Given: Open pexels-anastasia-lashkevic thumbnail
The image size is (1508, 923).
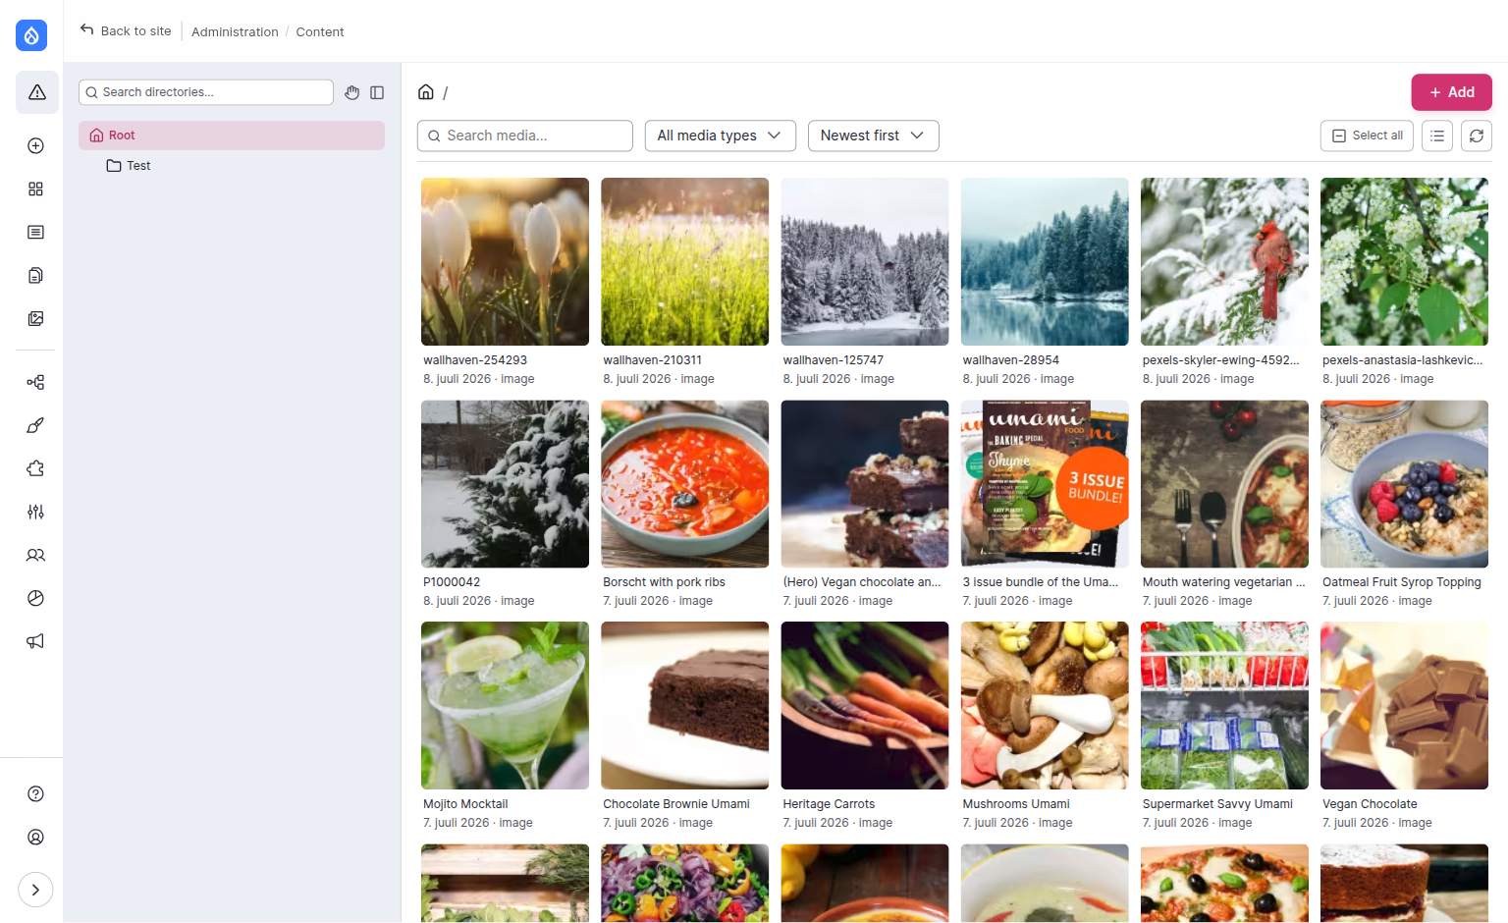Looking at the screenshot, I should 1404,261.
